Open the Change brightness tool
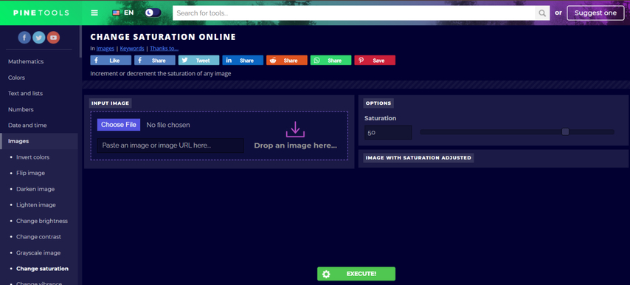 (42, 221)
